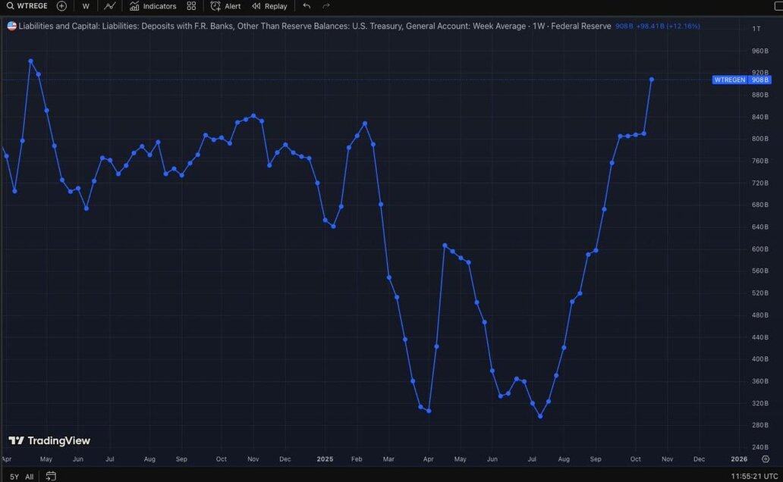Open the line chart style selector

pos(110,6)
